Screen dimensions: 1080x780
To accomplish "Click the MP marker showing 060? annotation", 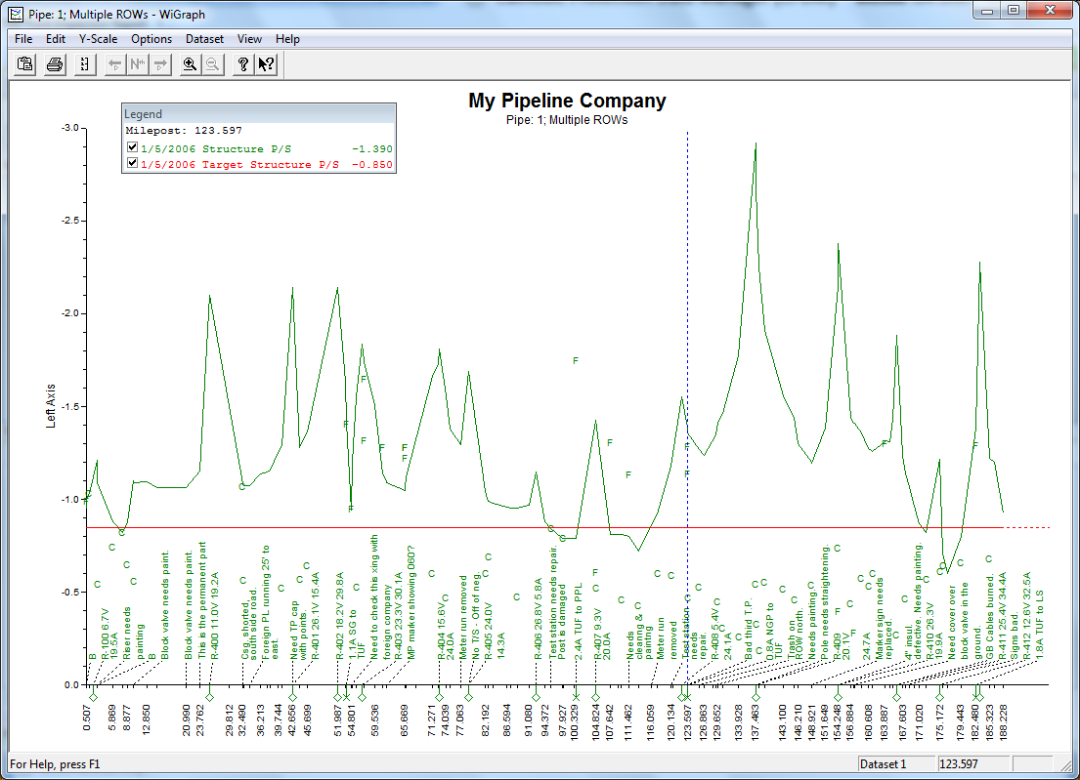I will tap(411, 603).
